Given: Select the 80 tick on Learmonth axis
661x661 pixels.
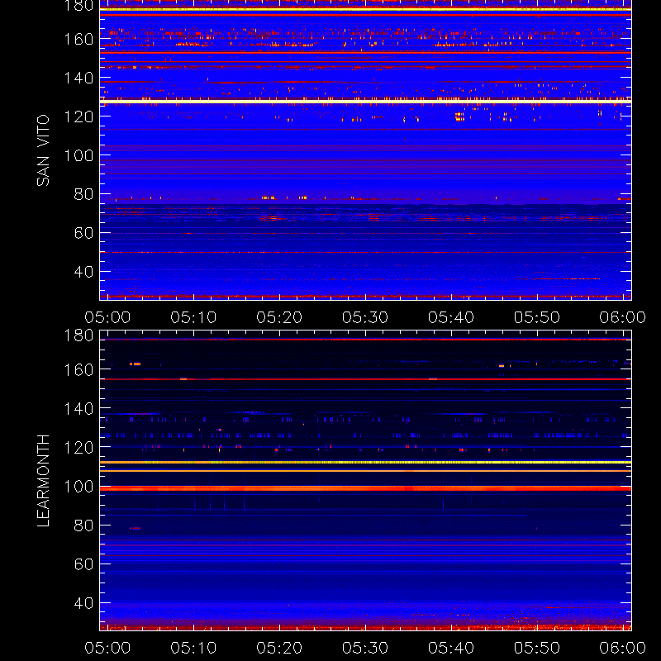Looking at the screenshot, I should coord(83,525).
